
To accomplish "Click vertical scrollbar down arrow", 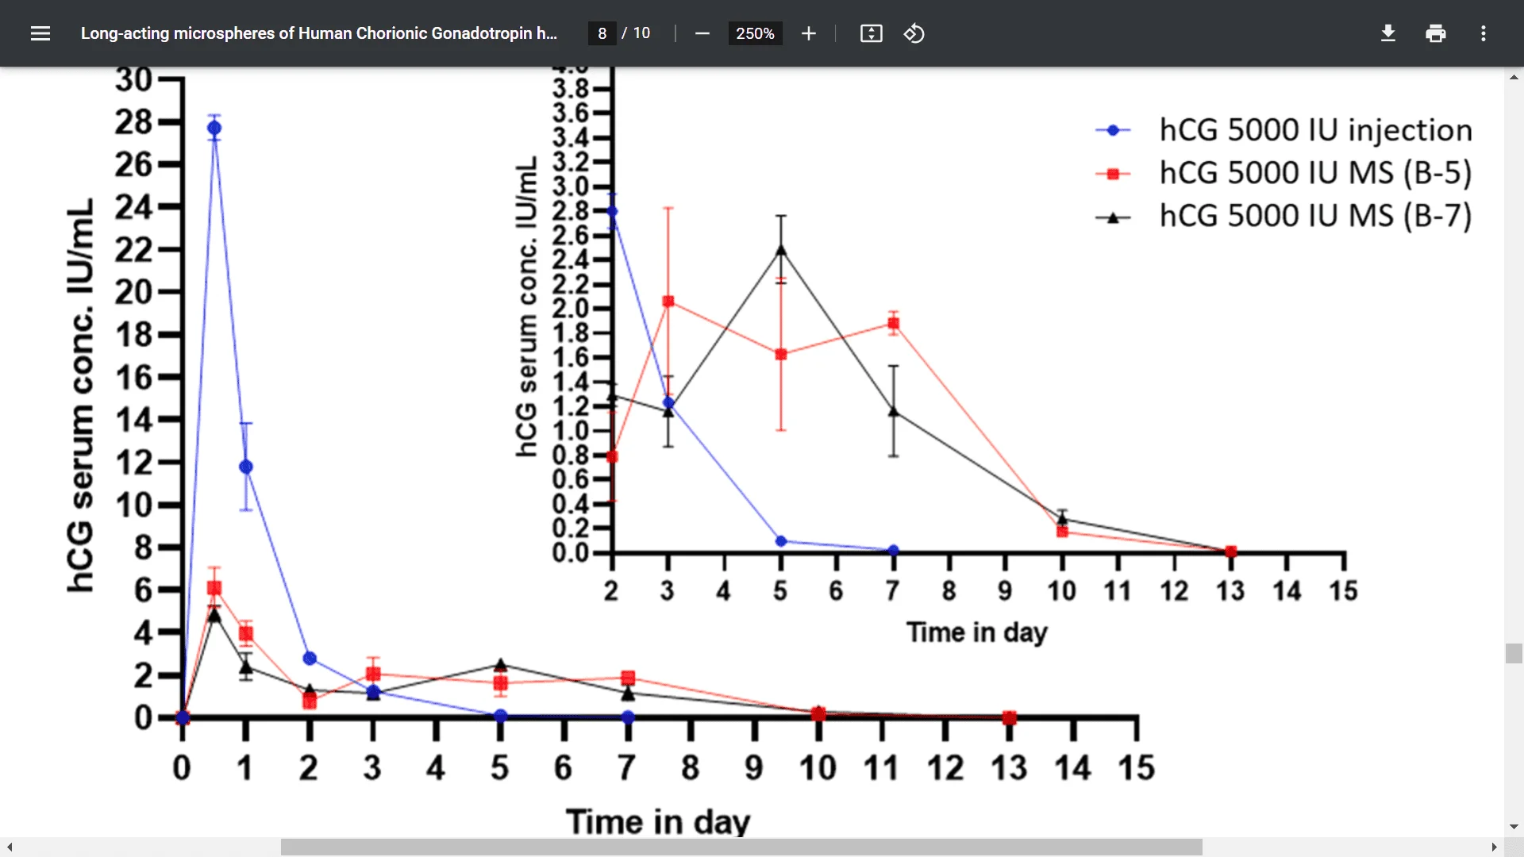I will click(x=1514, y=827).
